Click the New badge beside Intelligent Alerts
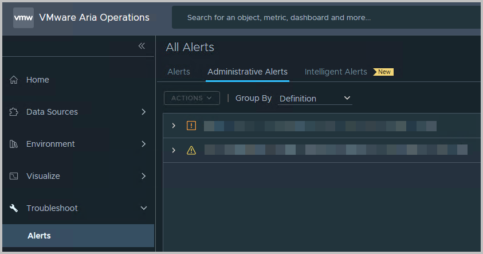 coord(383,72)
